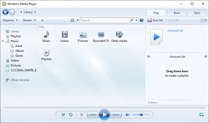Show more toolbar commands chevron
Viewport: 209px width, 123px height.
[x=42, y=20]
